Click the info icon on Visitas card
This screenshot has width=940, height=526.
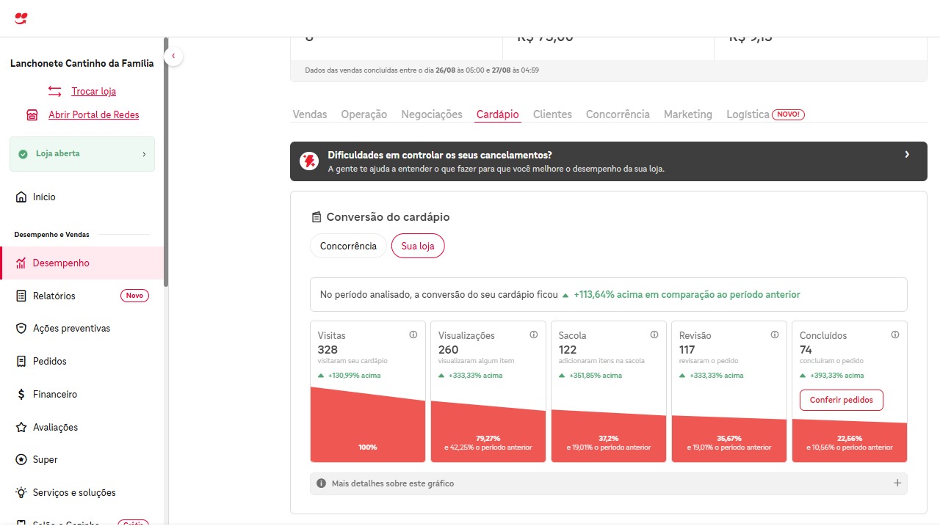pyautogui.click(x=413, y=335)
